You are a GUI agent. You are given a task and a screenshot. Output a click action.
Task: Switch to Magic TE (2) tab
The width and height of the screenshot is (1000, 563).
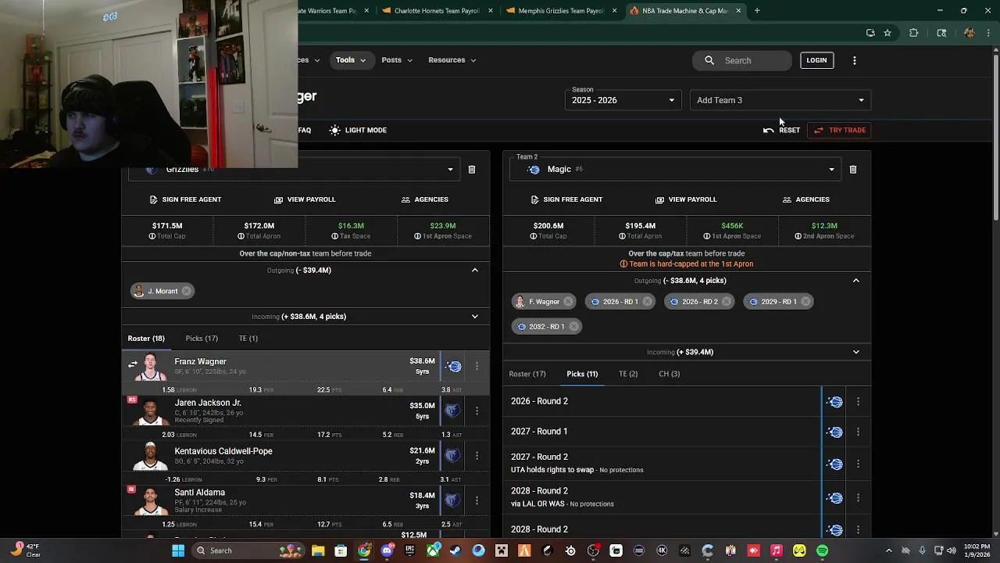point(628,374)
